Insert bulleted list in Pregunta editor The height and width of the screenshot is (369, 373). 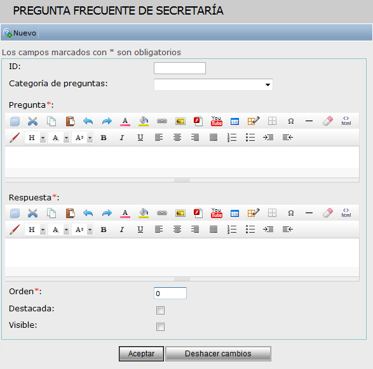pyautogui.click(x=250, y=138)
